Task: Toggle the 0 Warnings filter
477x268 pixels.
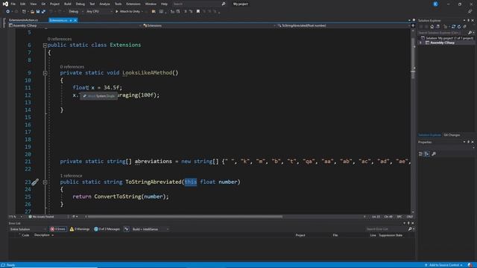Action: coord(80,229)
